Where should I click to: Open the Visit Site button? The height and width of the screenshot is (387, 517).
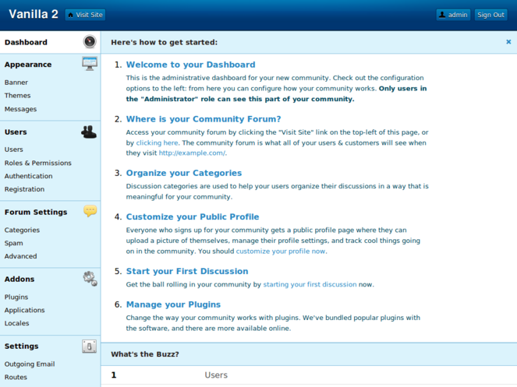85,15
